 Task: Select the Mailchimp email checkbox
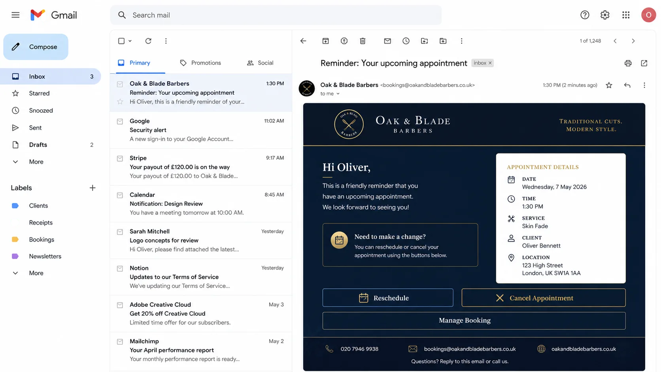point(120,342)
